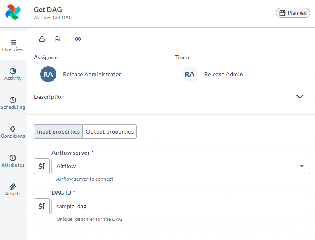Select the Release Administrator assignee name

(92, 74)
